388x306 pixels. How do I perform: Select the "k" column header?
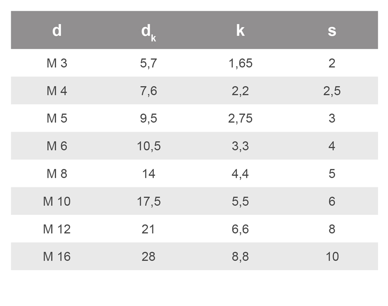(x=240, y=31)
